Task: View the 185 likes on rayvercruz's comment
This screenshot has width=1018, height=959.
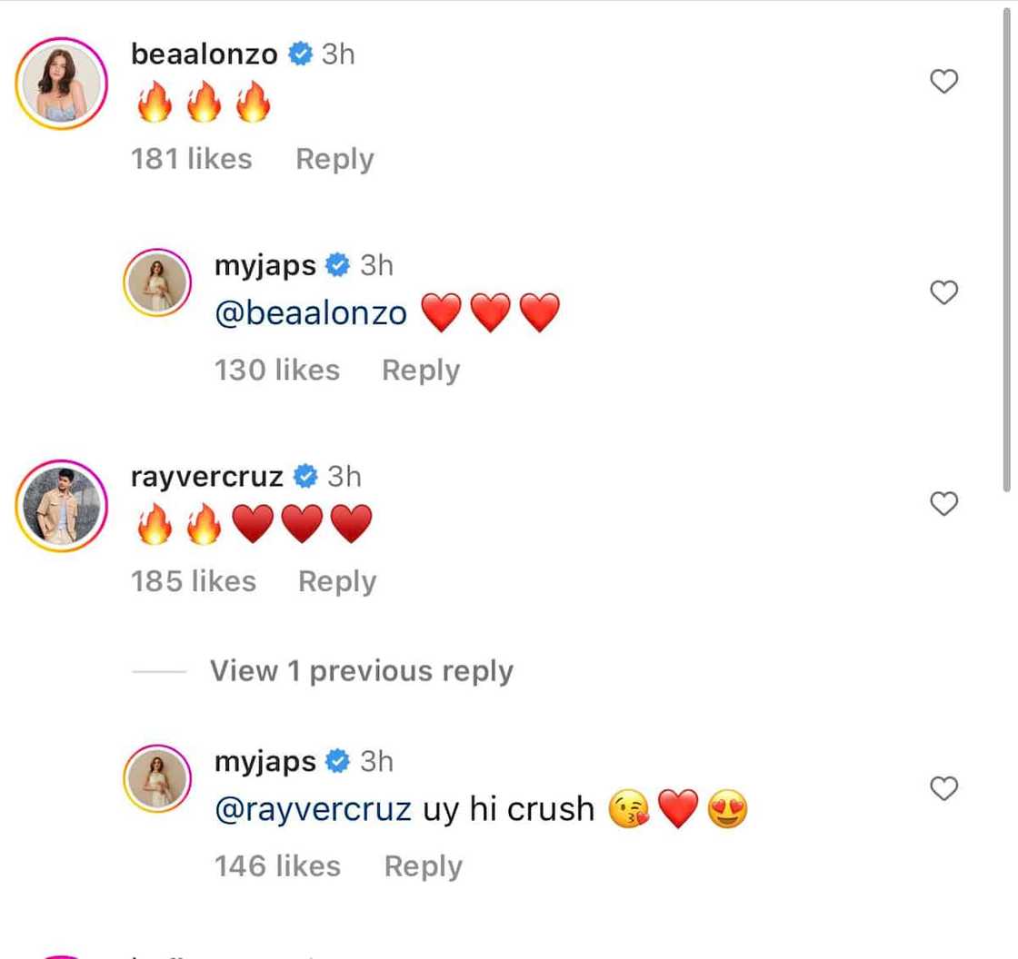Action: (194, 581)
